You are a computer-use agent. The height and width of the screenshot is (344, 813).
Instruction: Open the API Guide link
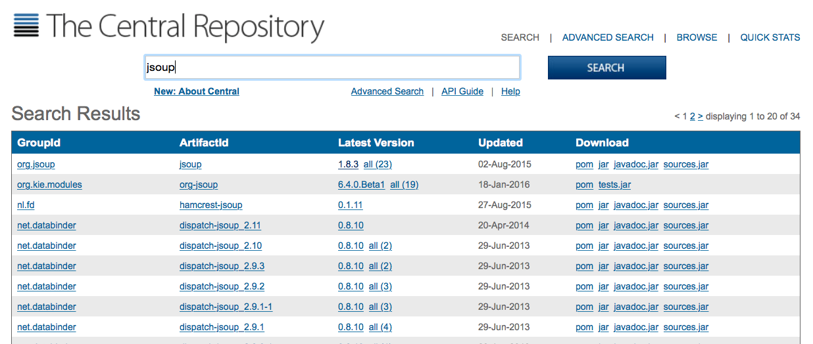point(462,91)
